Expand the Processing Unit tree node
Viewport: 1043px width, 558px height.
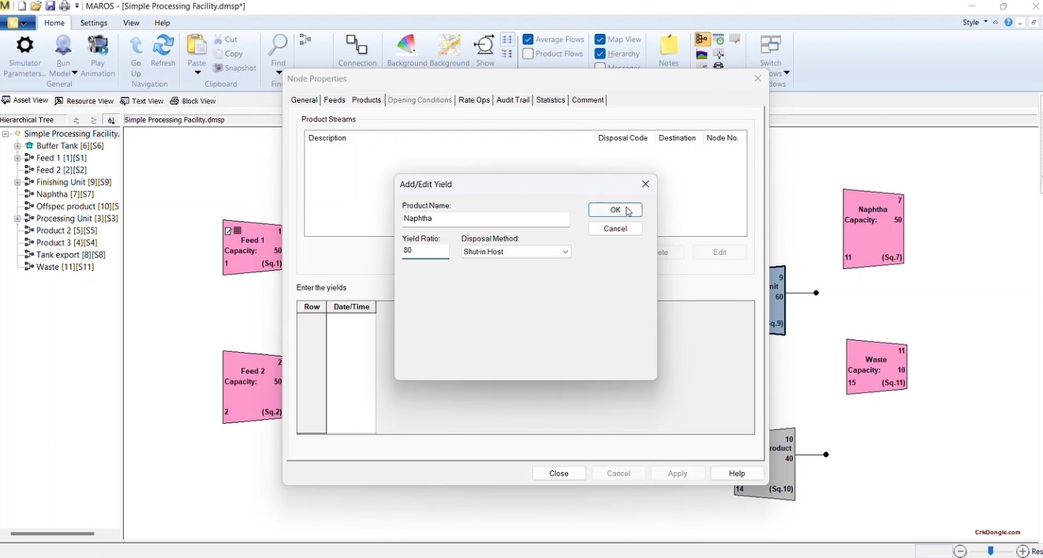(x=17, y=219)
